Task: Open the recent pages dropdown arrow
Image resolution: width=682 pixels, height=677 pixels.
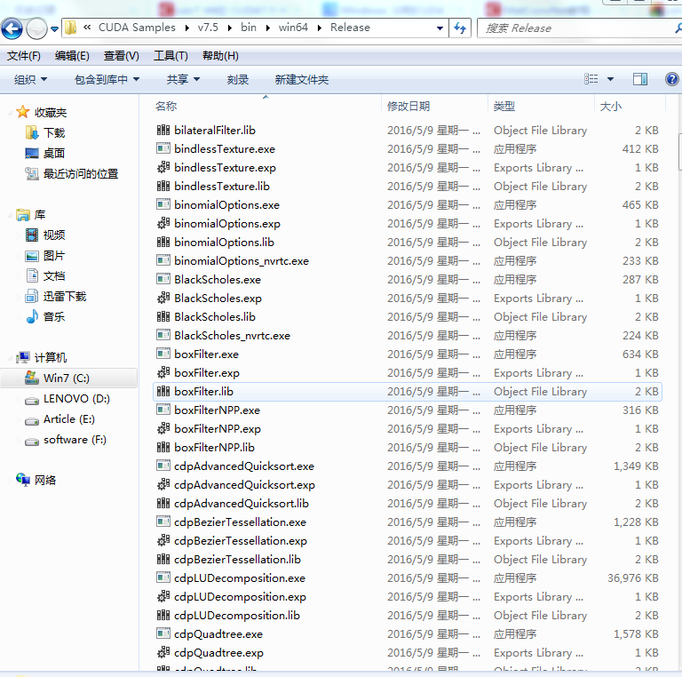Action: [54, 29]
